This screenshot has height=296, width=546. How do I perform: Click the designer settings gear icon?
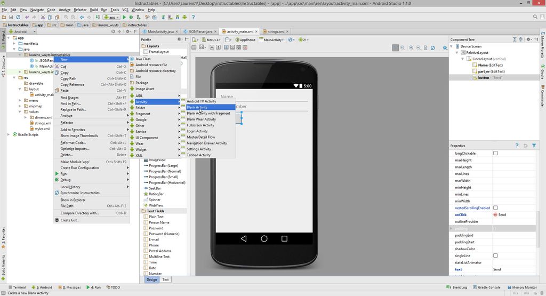(445, 47)
